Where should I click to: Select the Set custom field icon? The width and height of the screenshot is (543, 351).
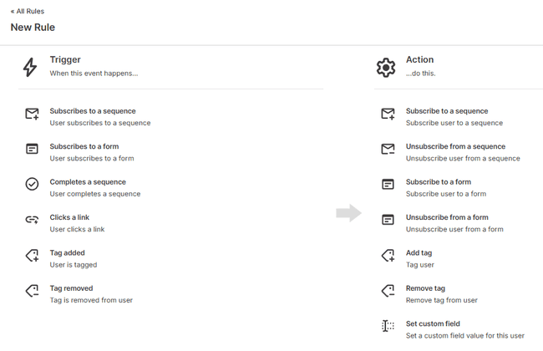pos(388,327)
